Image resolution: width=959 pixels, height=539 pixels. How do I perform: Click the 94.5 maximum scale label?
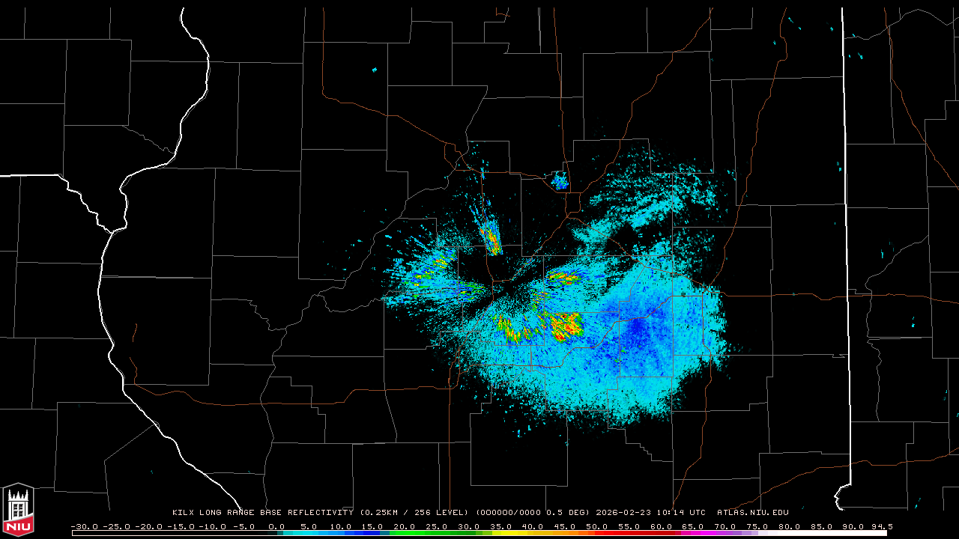881,526
